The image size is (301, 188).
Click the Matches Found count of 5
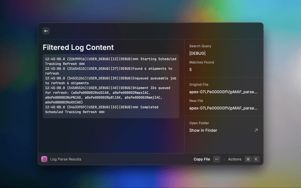click(190, 70)
